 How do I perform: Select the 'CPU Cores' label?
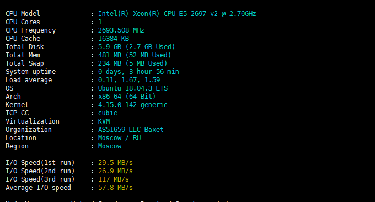tap(23, 22)
